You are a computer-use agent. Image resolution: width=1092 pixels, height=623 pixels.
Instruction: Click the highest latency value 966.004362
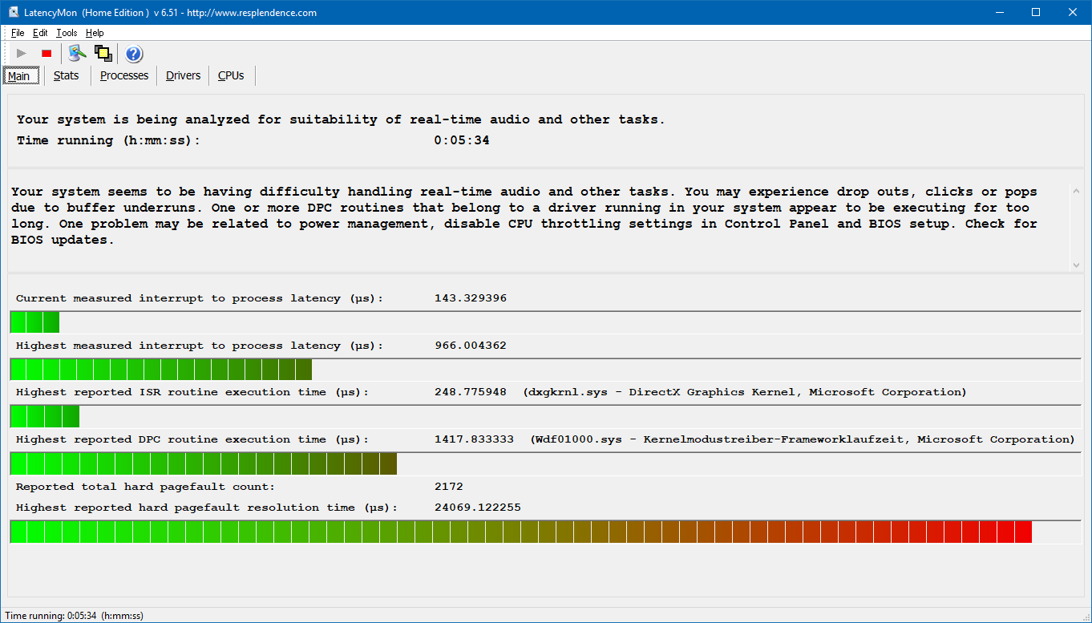[471, 346]
